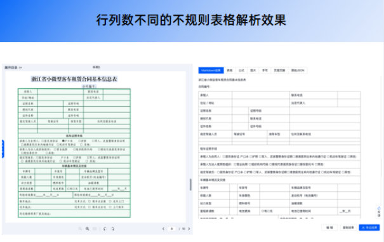Image resolution: width=384 pixels, height=242 pixels.
Task: Click the 租车证照手续 row in parsed table
Action: (279, 149)
